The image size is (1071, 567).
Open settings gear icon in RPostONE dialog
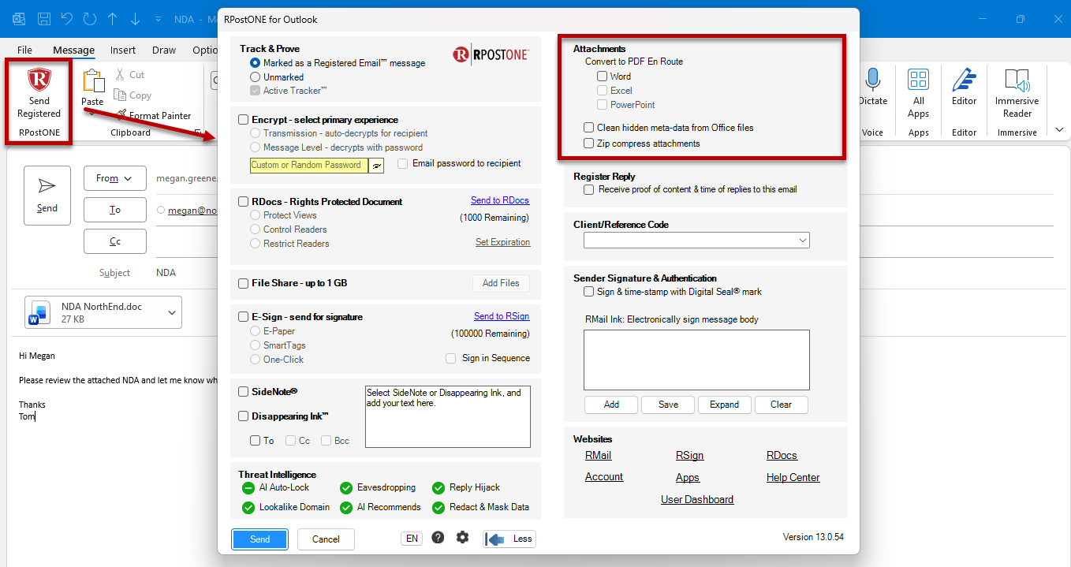[x=462, y=537]
